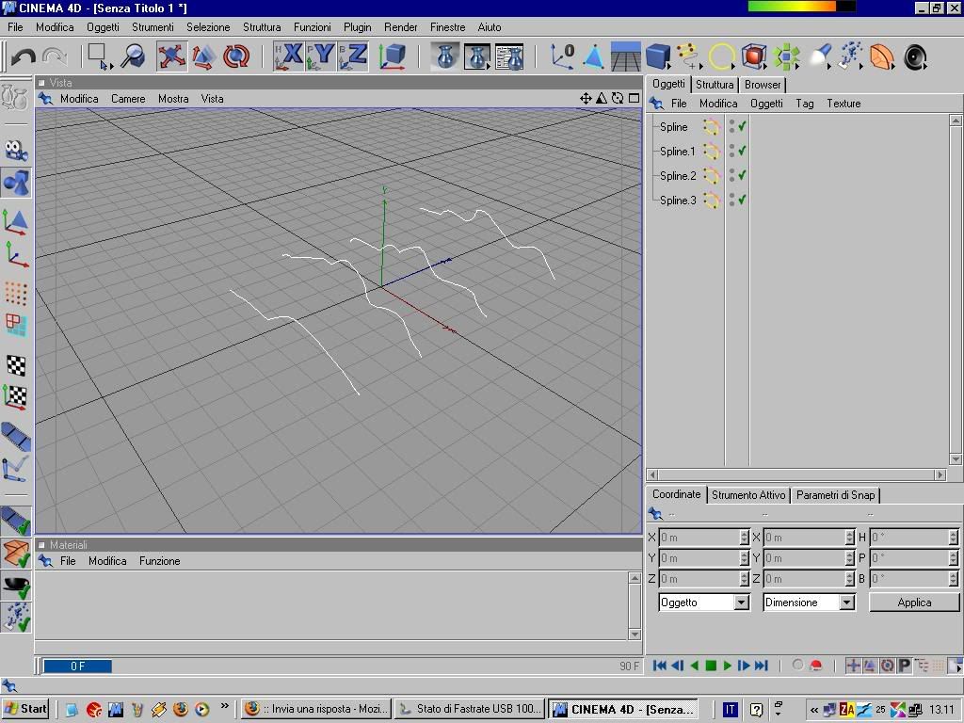Switch to Parametri di Snap tab
Image resolution: width=964 pixels, height=723 pixels.
[x=836, y=495]
